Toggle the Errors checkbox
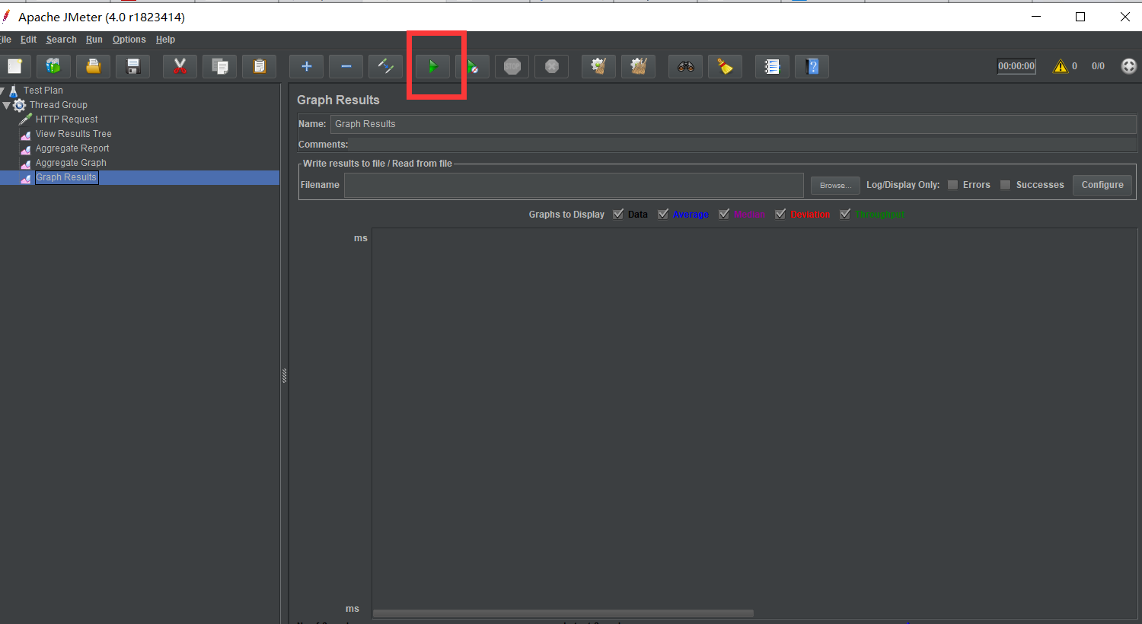This screenshot has height=624, width=1142. pos(952,185)
